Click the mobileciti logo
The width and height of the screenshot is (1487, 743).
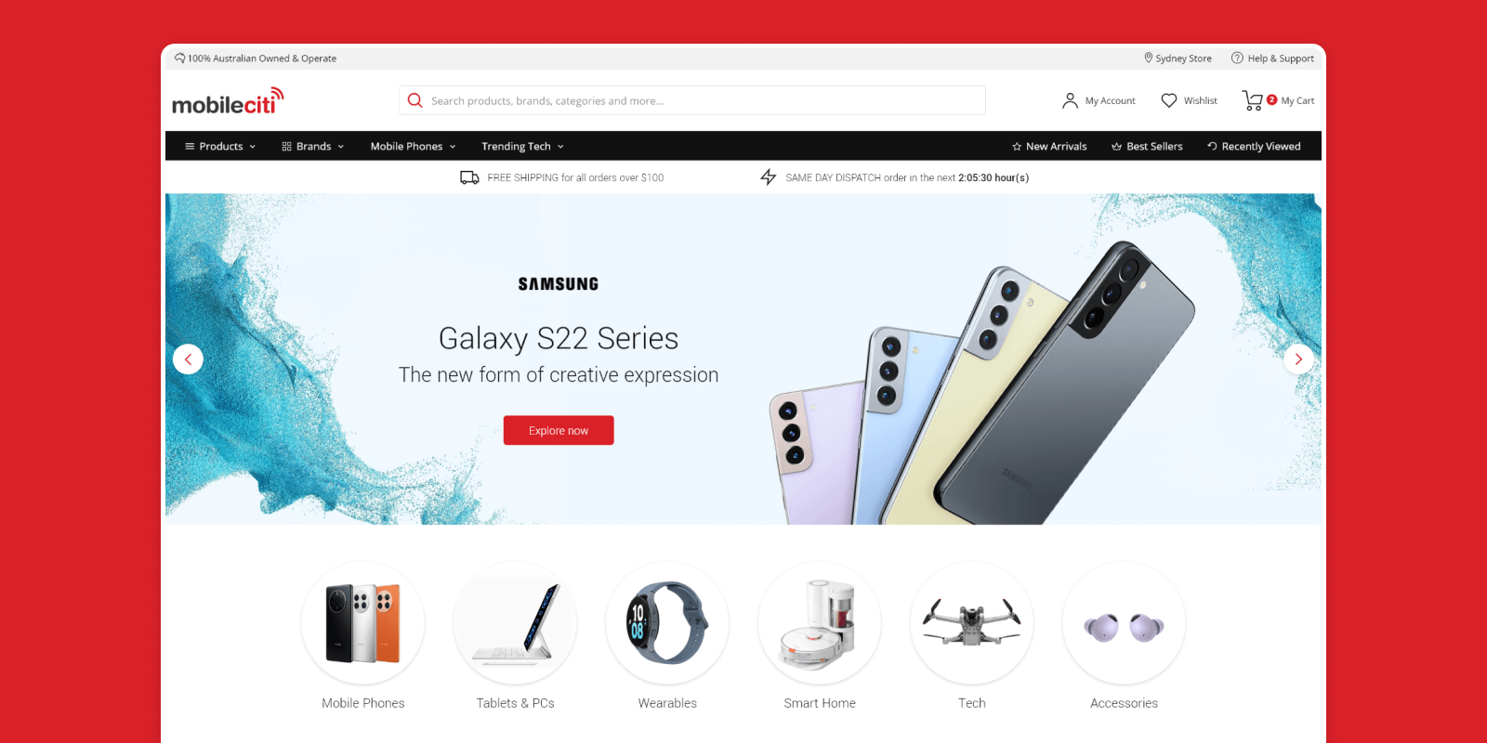[228, 101]
